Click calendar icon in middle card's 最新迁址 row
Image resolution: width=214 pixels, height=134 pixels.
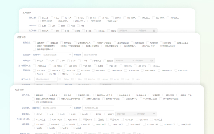point(152,61)
